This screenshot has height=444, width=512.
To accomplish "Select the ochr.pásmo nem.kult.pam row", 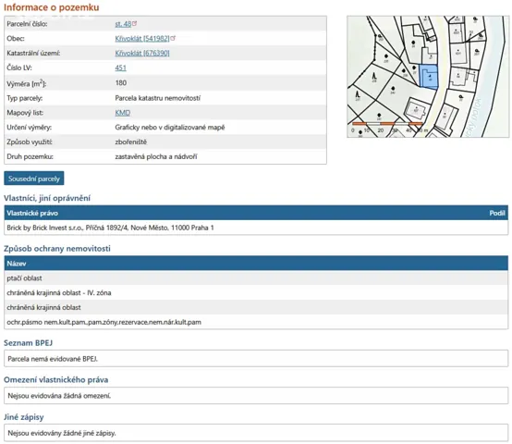I will click(256, 323).
